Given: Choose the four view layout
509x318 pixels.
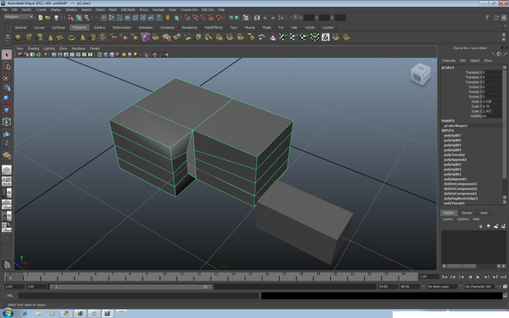Looking at the screenshot, I should [7, 181].
